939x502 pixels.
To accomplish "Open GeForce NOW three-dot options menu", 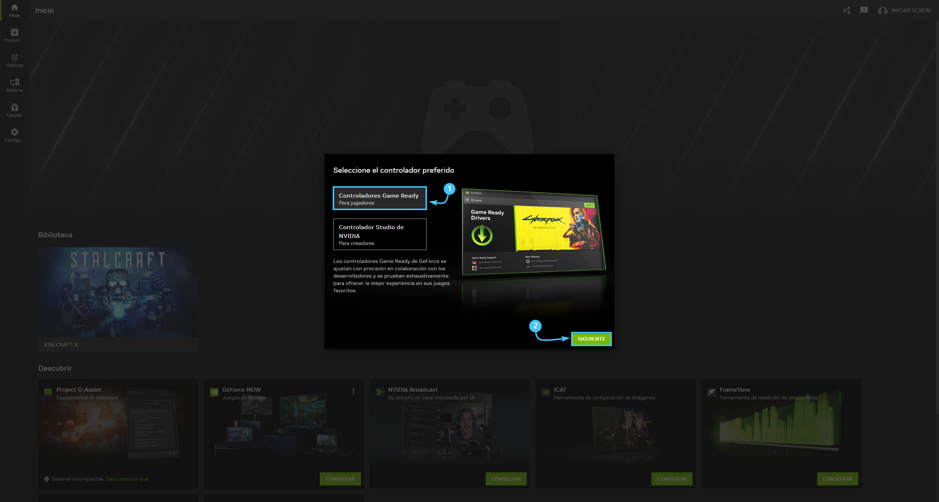I will [x=354, y=391].
